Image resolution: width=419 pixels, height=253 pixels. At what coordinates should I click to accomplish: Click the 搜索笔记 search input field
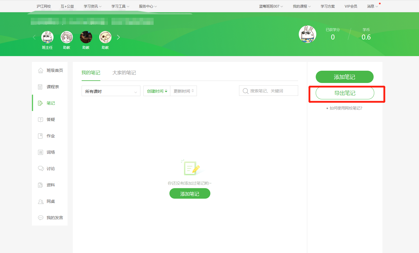pyautogui.click(x=272, y=91)
